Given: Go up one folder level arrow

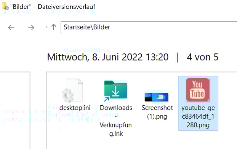Looking at the screenshot, I should pos(54,27).
